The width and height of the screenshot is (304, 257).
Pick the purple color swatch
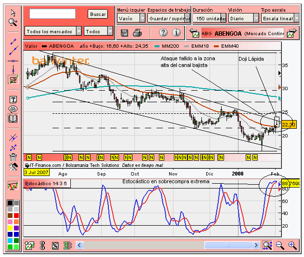point(16,228)
